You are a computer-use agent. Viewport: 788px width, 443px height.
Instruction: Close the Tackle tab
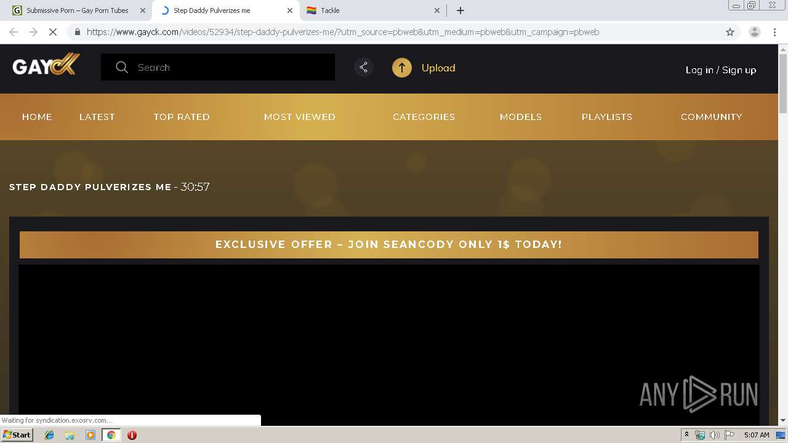[x=437, y=10]
